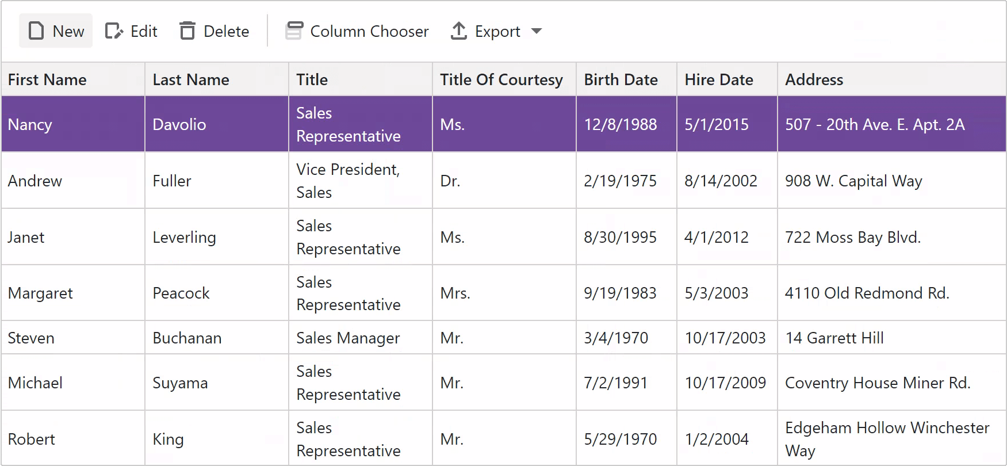Click Margaret Peacock's address cell
This screenshot has width=1007, height=466.
pos(867,293)
